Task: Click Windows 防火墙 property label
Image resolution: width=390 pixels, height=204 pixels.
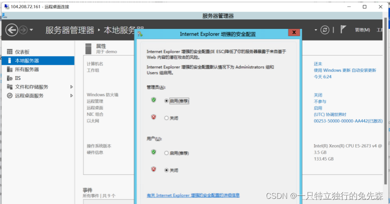Action: pyautogui.click(x=102, y=95)
